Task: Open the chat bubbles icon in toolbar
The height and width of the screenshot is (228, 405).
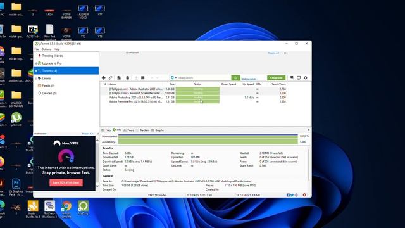Action: 292,78
